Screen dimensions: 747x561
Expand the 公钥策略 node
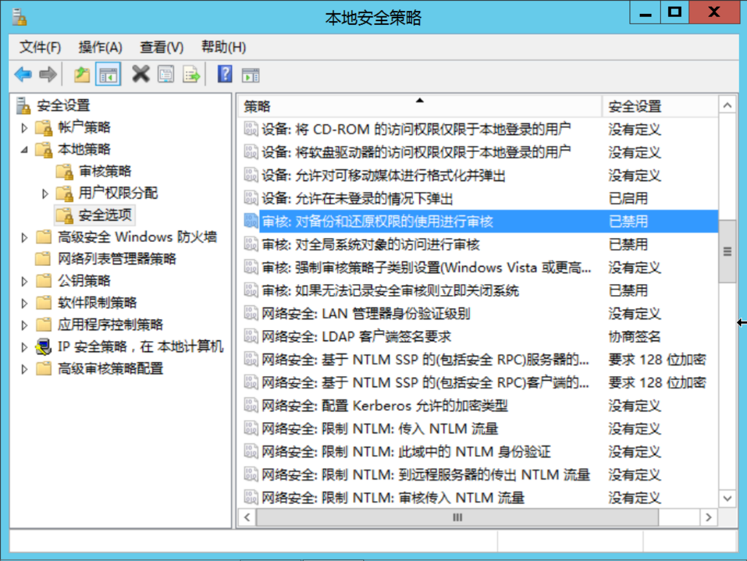[24, 280]
